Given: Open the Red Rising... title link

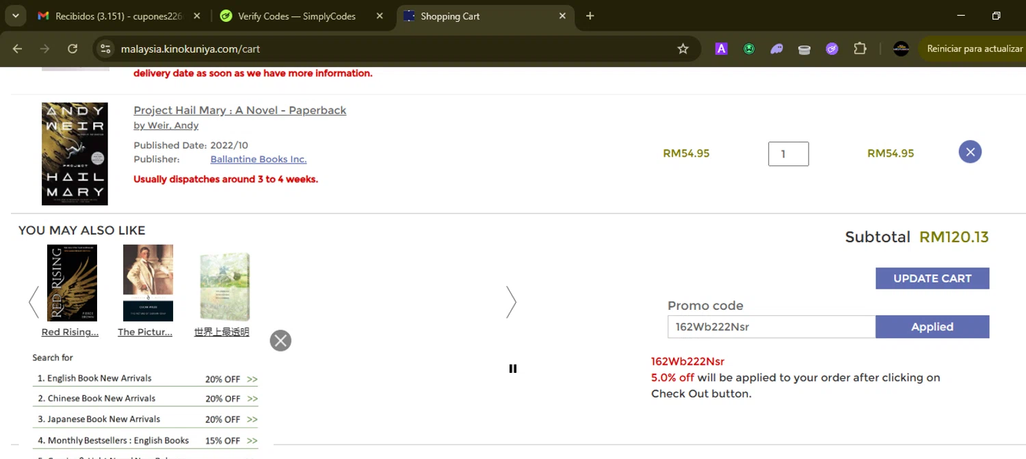Looking at the screenshot, I should [x=70, y=332].
